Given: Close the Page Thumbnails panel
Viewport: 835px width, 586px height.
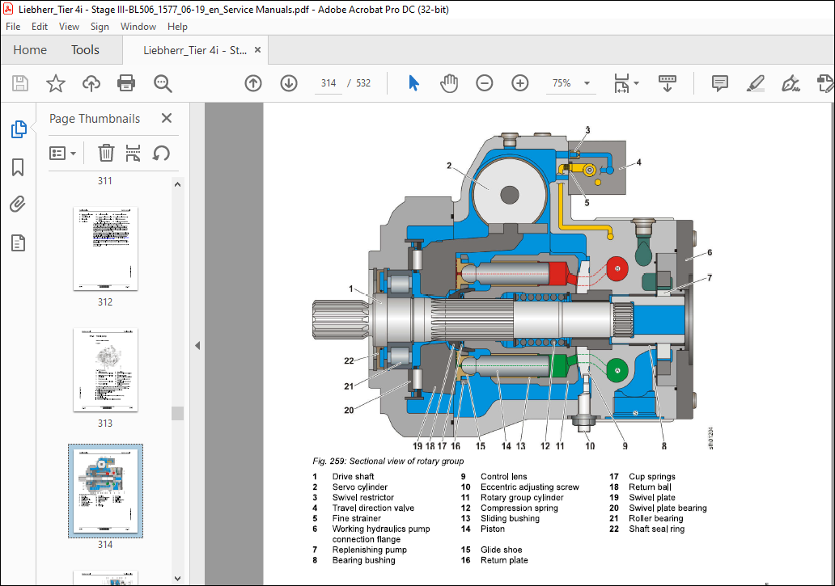Looking at the screenshot, I should pos(167,118).
